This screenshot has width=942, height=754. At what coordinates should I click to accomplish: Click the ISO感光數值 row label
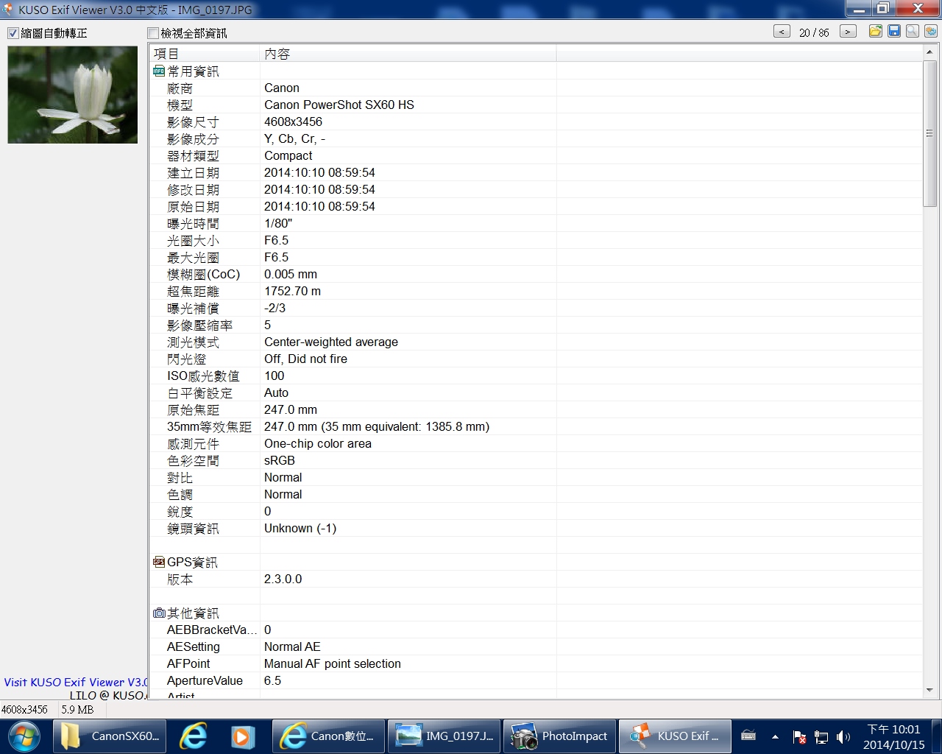point(203,376)
